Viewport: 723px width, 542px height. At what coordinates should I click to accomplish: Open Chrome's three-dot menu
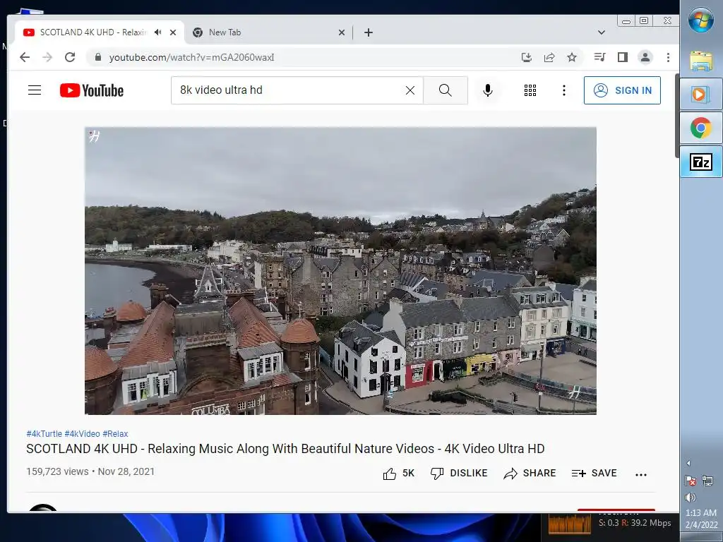pyautogui.click(x=668, y=57)
